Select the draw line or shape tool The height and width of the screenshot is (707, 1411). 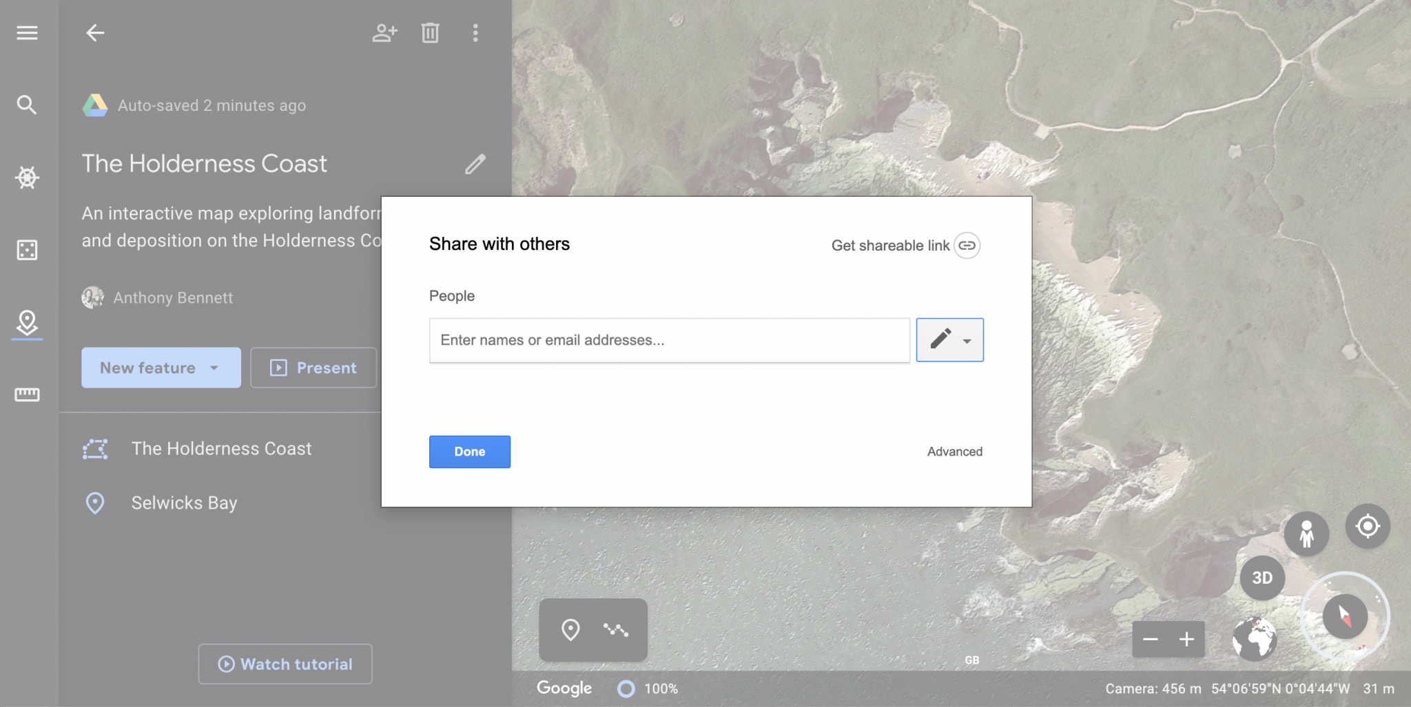click(x=617, y=629)
